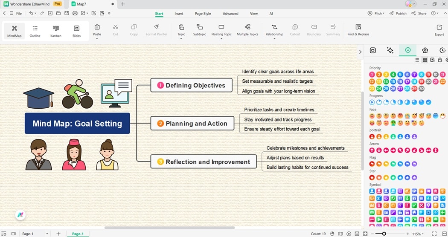Select the Page-1 green tab
Image resolution: width=448 pixels, height=237 pixels.
[x=78, y=234]
